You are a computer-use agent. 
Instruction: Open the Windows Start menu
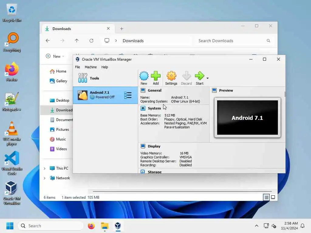pos(10,226)
